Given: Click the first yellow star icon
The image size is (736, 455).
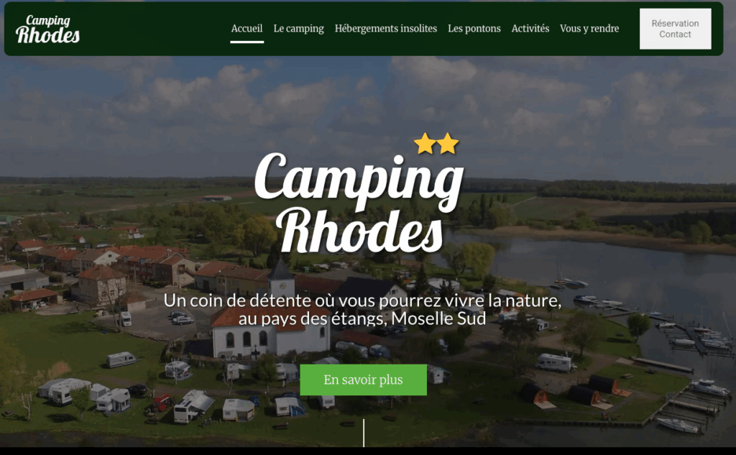Looking at the screenshot, I should [425, 144].
